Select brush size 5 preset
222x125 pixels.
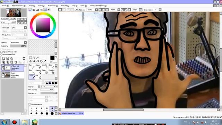31,109
